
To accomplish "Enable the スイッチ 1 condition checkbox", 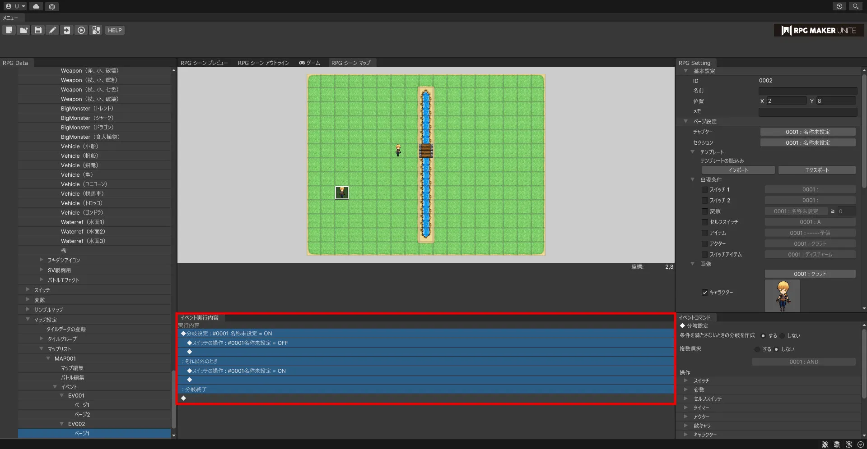I will pyautogui.click(x=704, y=190).
